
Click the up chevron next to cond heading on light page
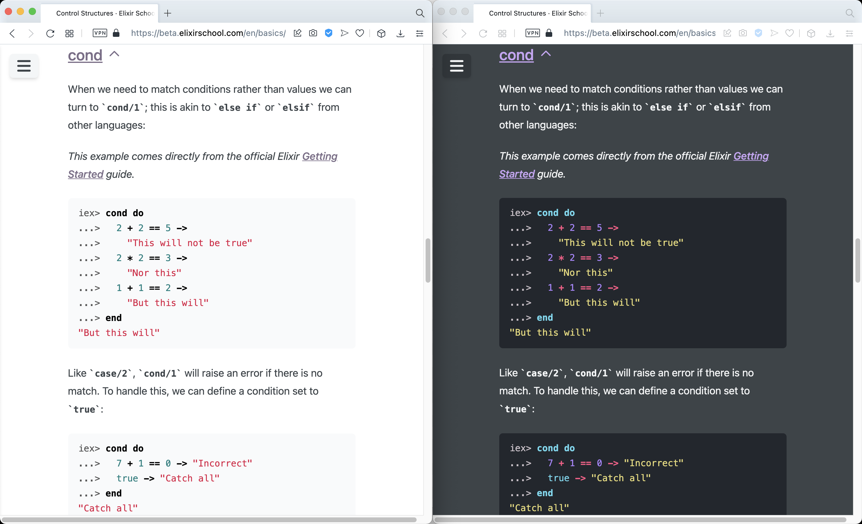tap(114, 54)
